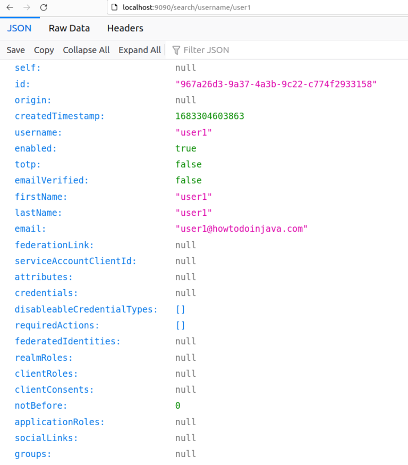Switch to the Raw Data tab

(x=69, y=28)
